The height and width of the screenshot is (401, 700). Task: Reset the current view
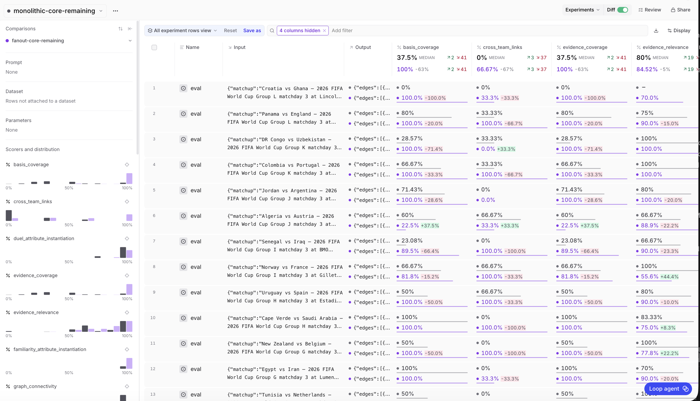[x=230, y=31]
